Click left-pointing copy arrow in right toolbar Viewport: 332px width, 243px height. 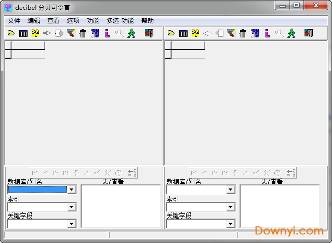[x=207, y=33]
